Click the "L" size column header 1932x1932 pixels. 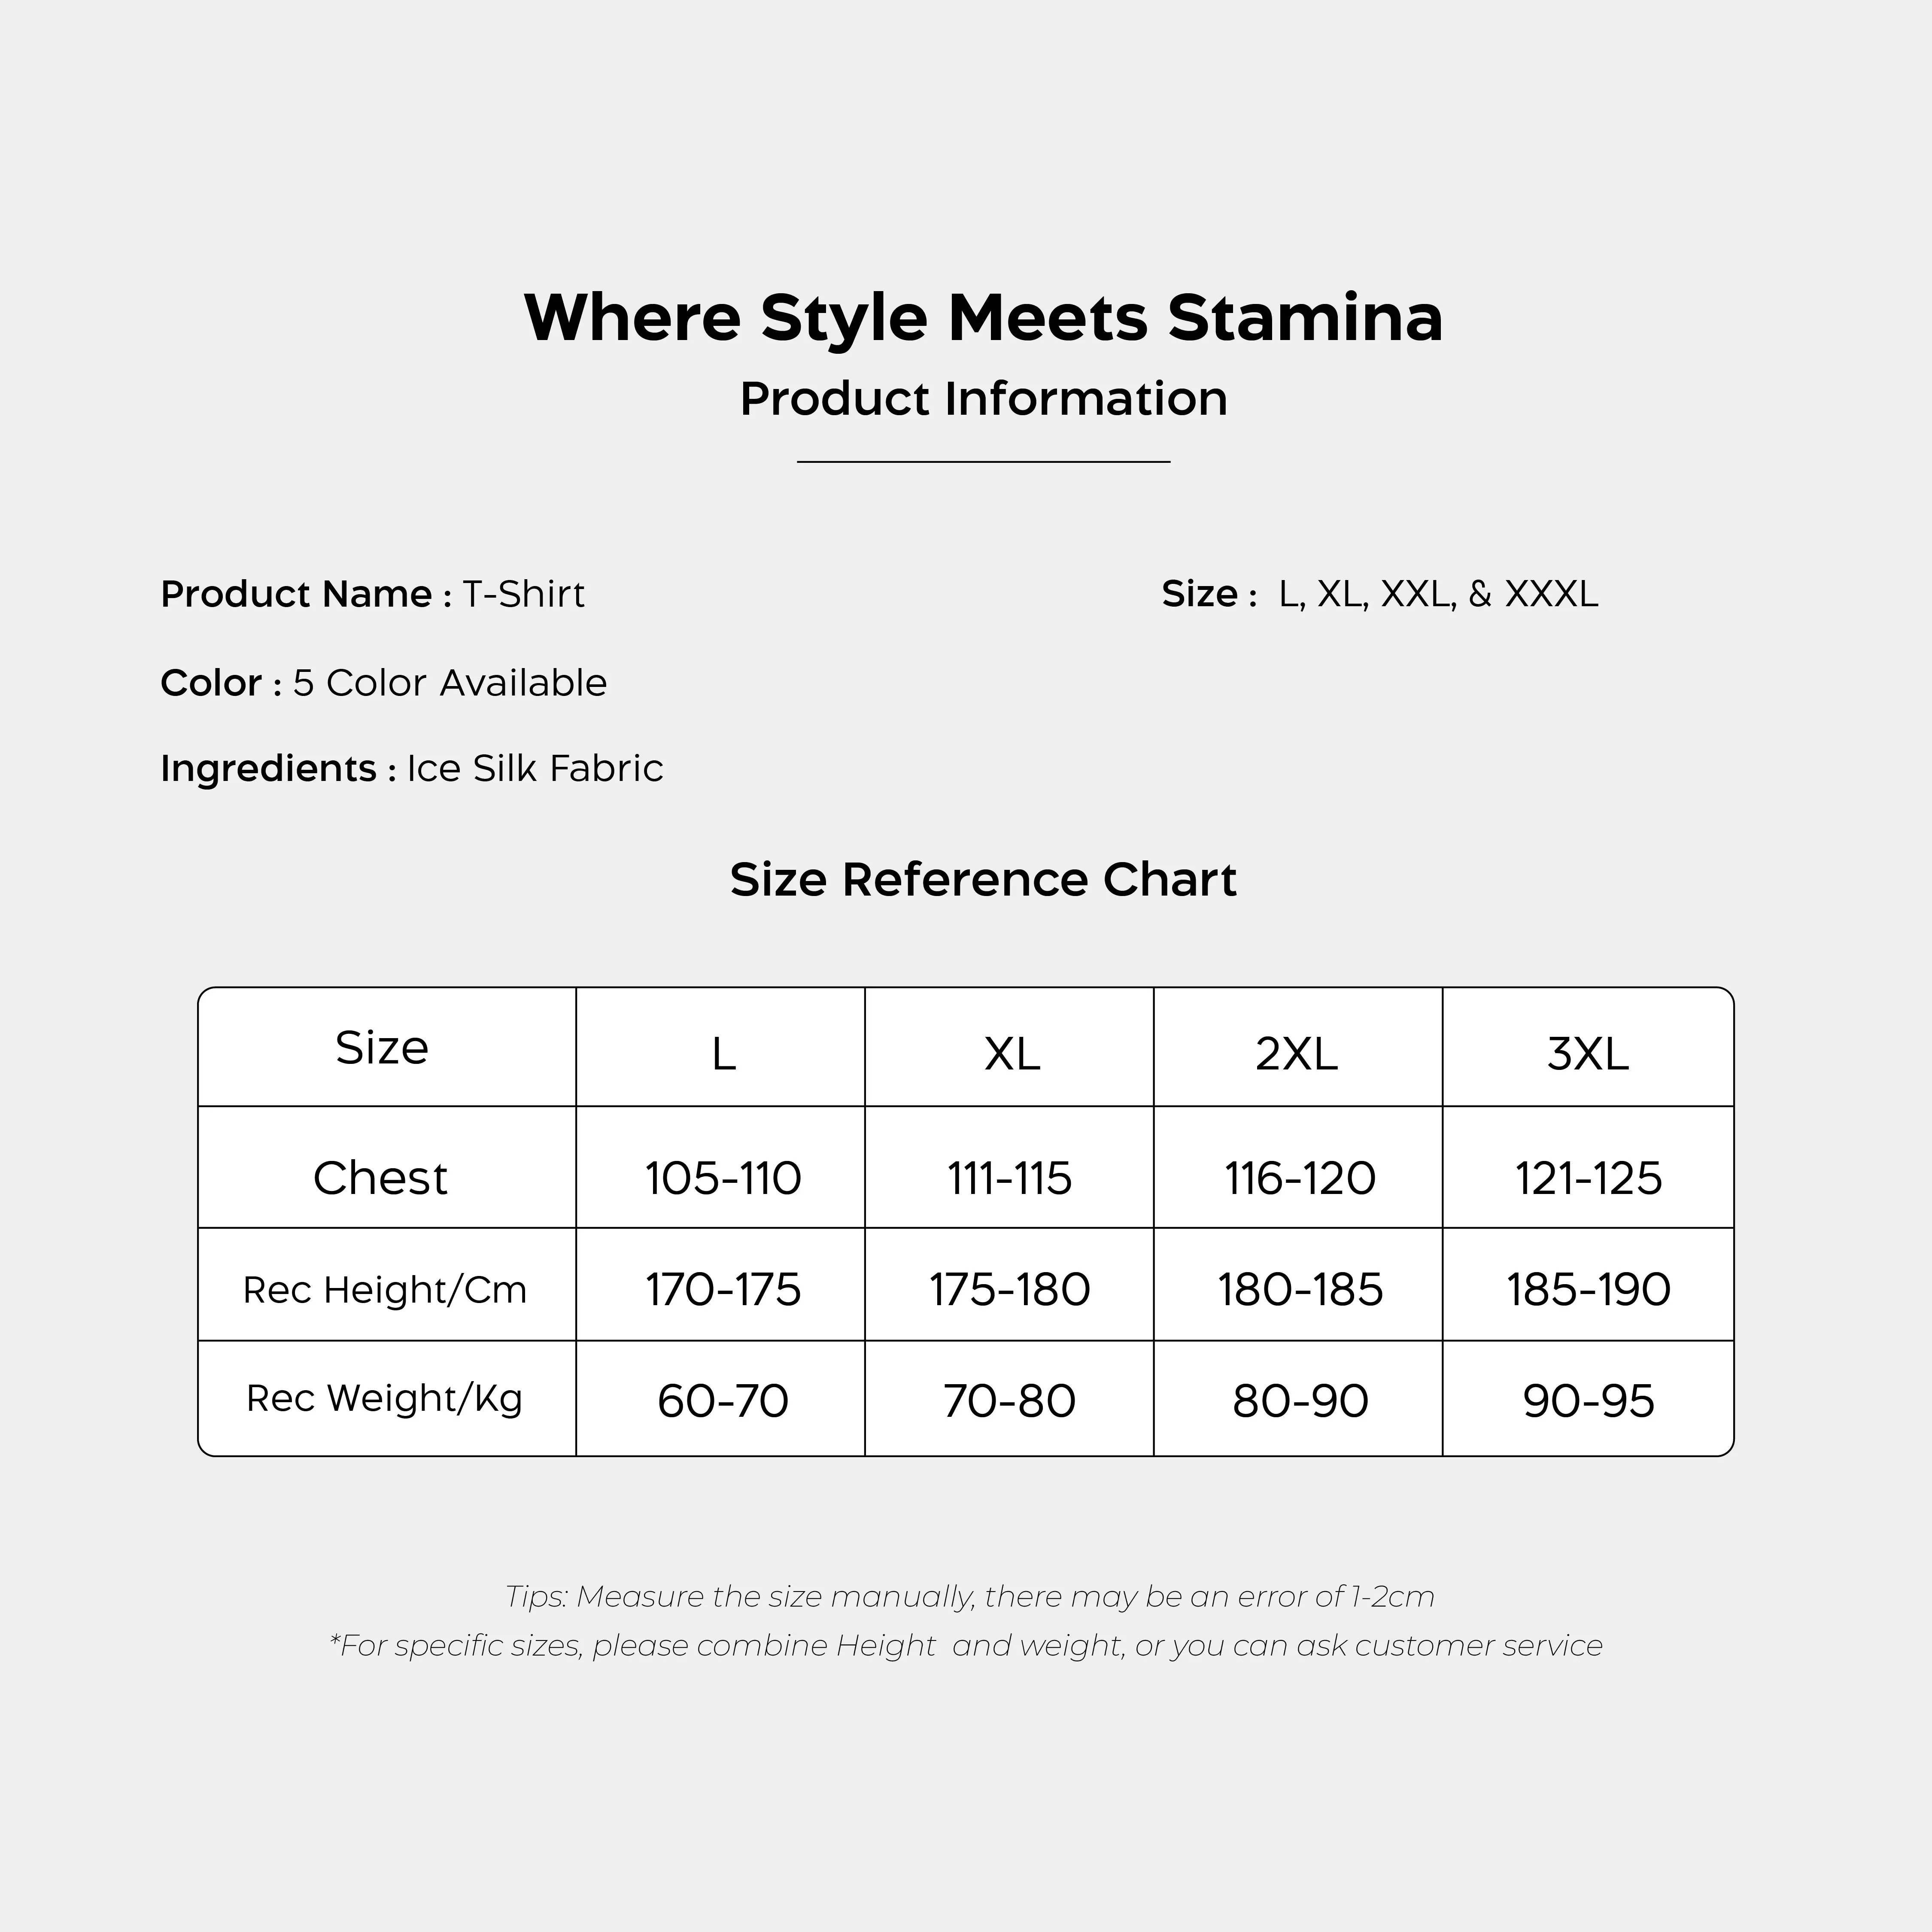click(723, 1053)
